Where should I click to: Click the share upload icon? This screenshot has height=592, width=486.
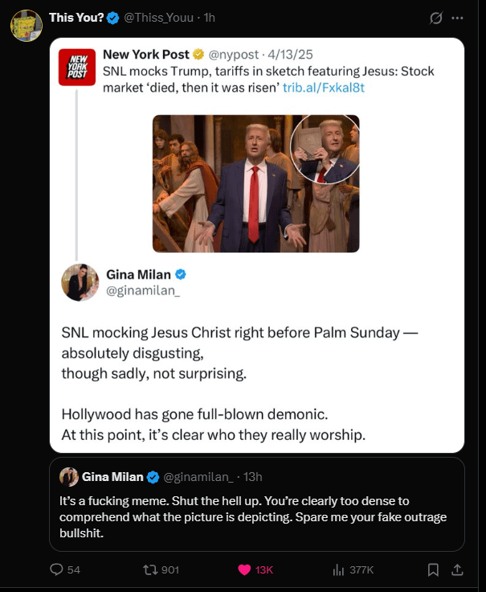pos(457,569)
